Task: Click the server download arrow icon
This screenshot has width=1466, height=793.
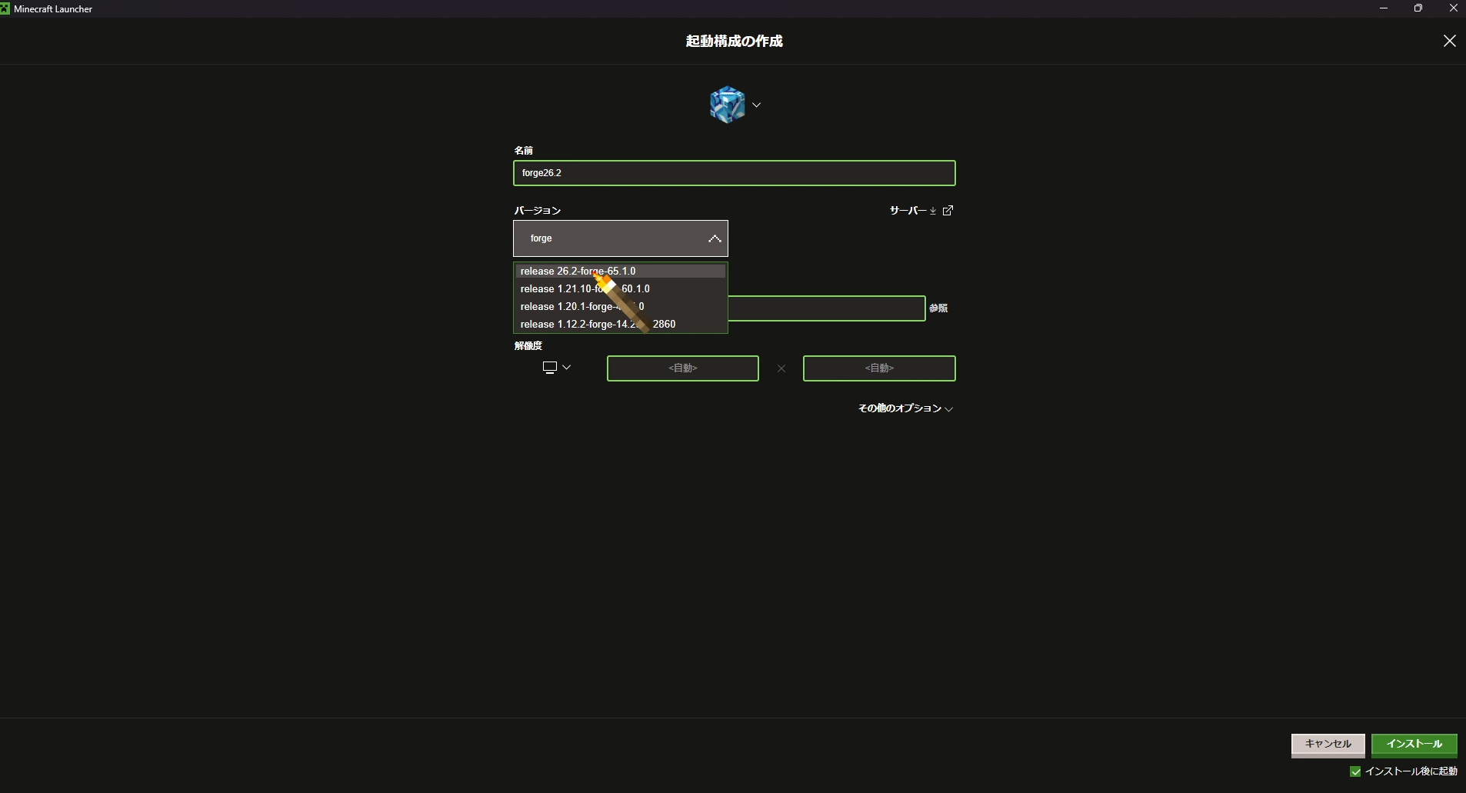Action: [x=933, y=211]
